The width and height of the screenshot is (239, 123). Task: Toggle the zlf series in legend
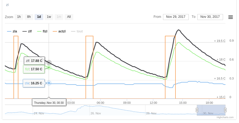27,31
